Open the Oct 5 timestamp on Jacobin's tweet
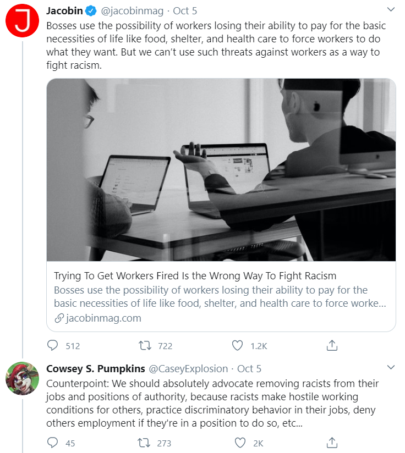Screen dimensions: 405x453 click(185, 11)
